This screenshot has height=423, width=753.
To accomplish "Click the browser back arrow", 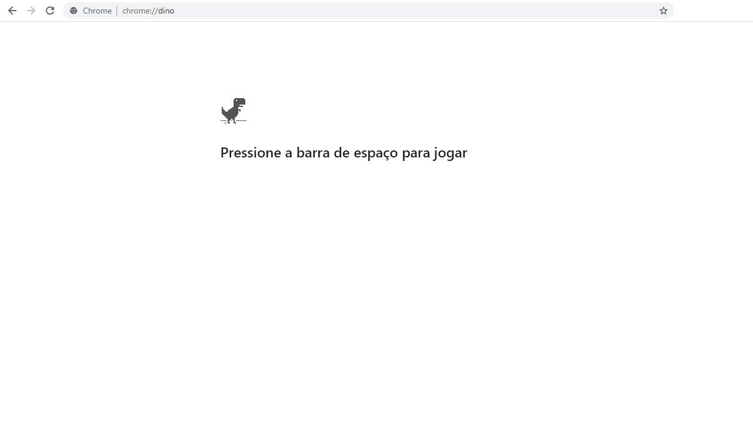I will [12, 11].
